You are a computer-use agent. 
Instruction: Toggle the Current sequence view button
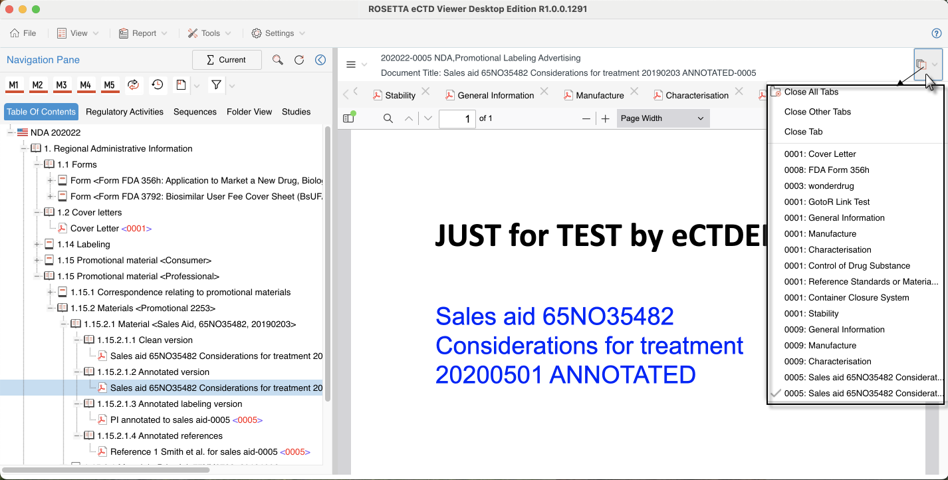coord(227,60)
